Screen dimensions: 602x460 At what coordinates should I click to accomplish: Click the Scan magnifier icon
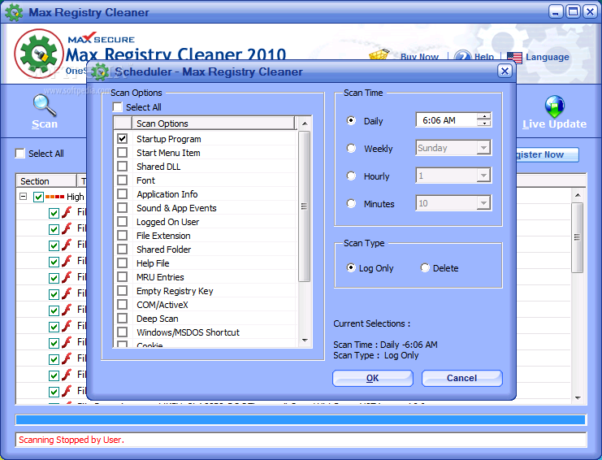pyautogui.click(x=45, y=105)
